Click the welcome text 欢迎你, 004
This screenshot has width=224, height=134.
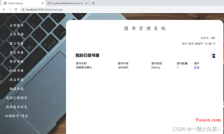pyautogui.click(x=208, y=38)
